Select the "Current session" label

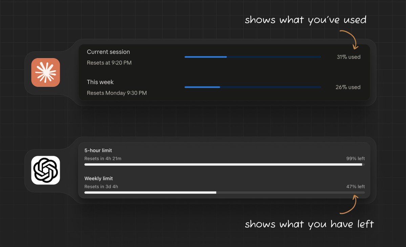[x=108, y=52]
